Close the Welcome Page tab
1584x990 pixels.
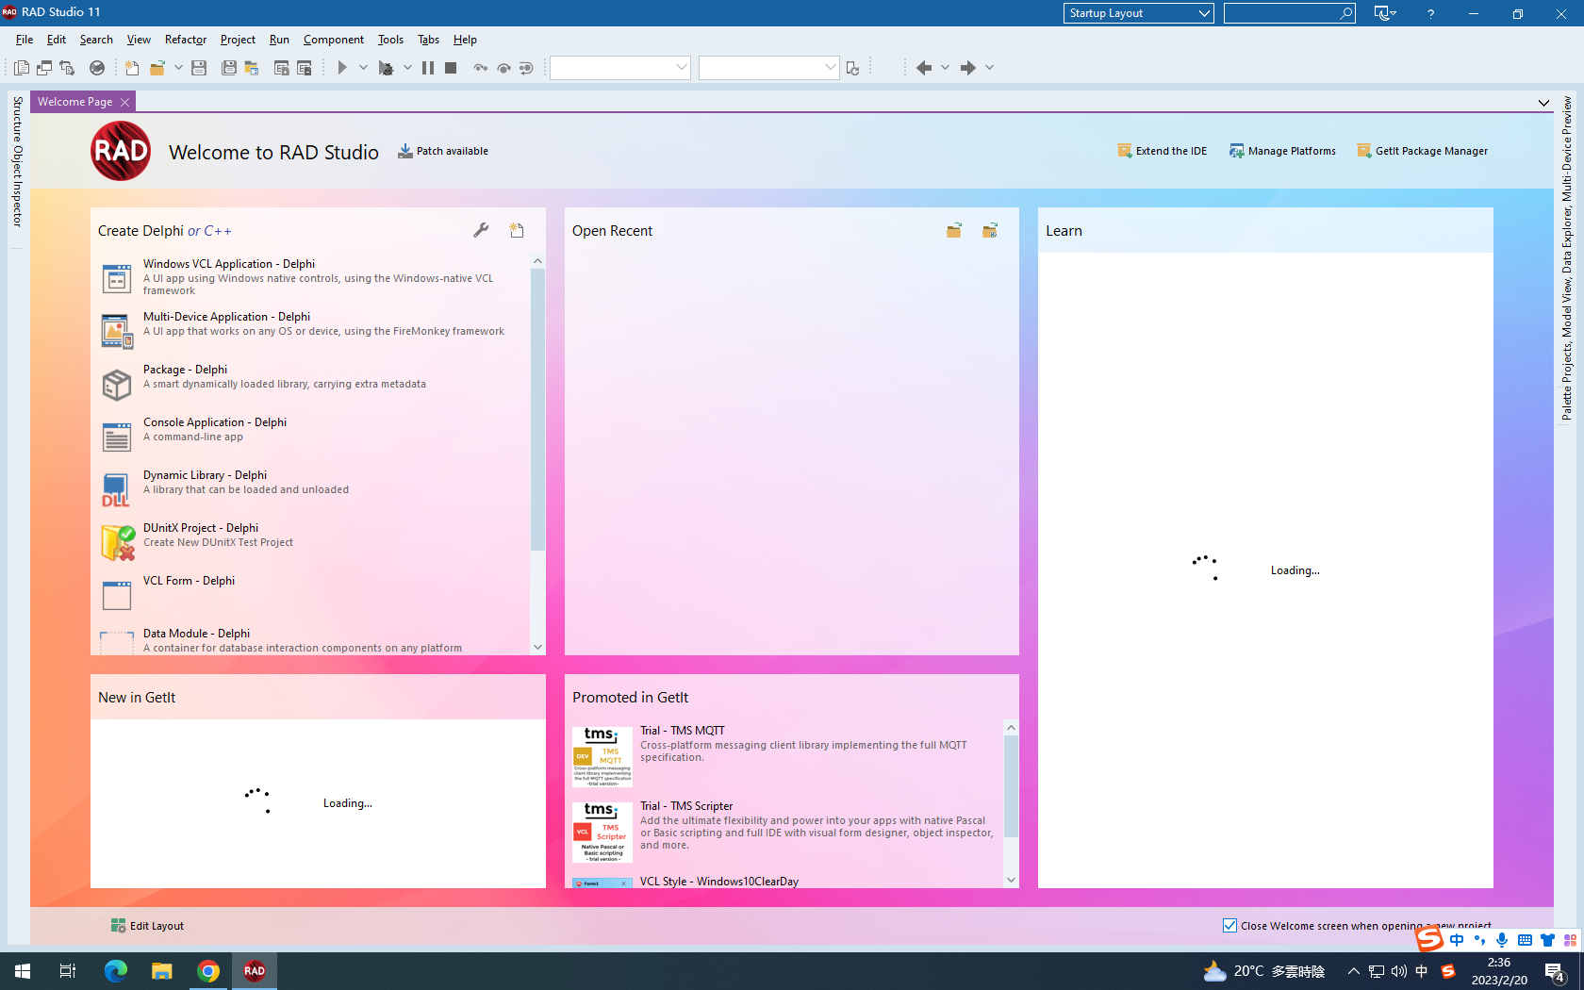tap(124, 102)
